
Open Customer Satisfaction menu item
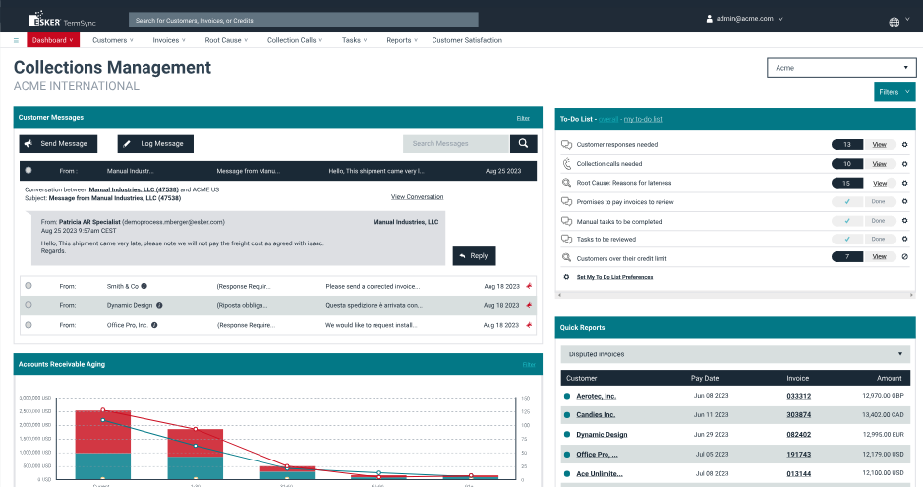(x=467, y=40)
